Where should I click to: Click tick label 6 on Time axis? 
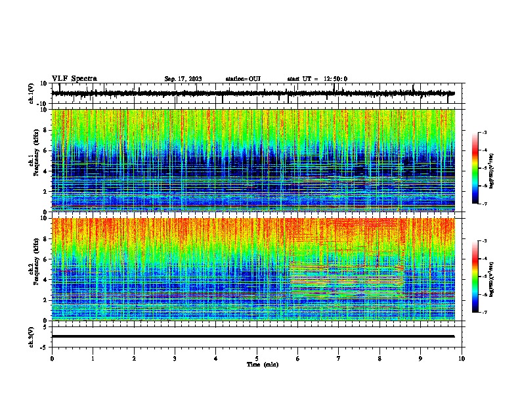tap(298, 358)
